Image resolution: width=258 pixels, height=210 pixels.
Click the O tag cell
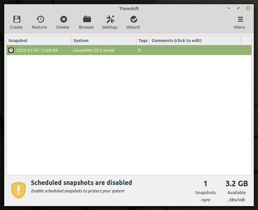click(139, 50)
